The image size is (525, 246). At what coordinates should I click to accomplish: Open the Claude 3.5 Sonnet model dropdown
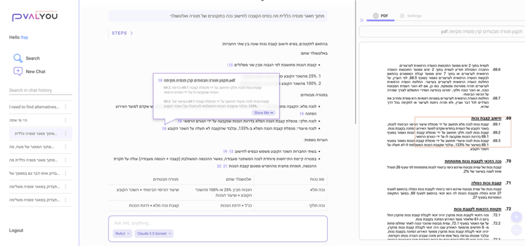coord(154,234)
